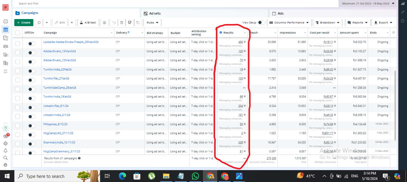Check the box for Adobe/Envato_13March24 row
This screenshot has height=182, width=407.
tap(18, 53)
